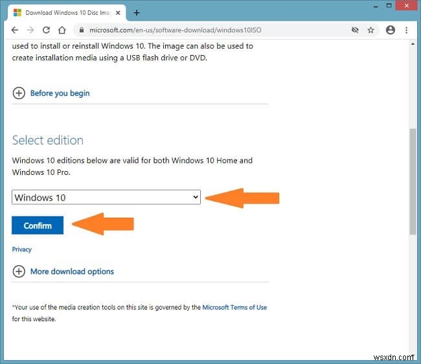Click the Before you begin link text
Screen dimensions: 421x364
60,93
